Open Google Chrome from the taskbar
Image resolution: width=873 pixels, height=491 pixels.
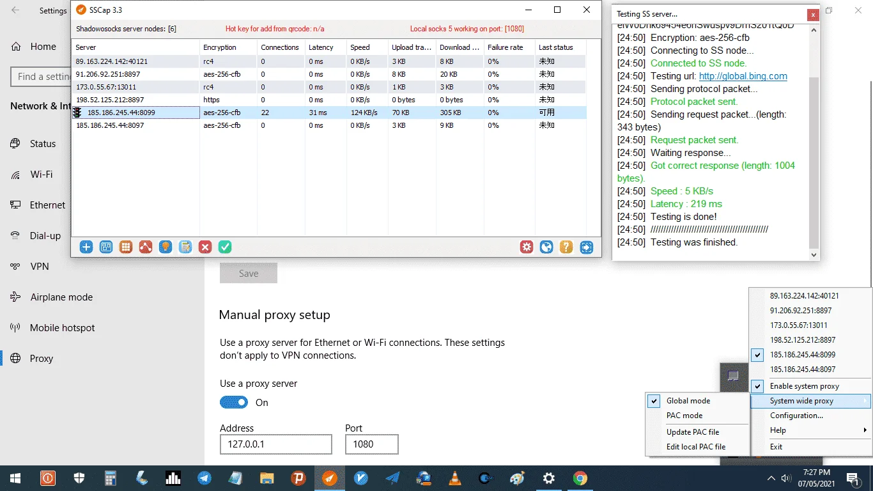click(580, 478)
